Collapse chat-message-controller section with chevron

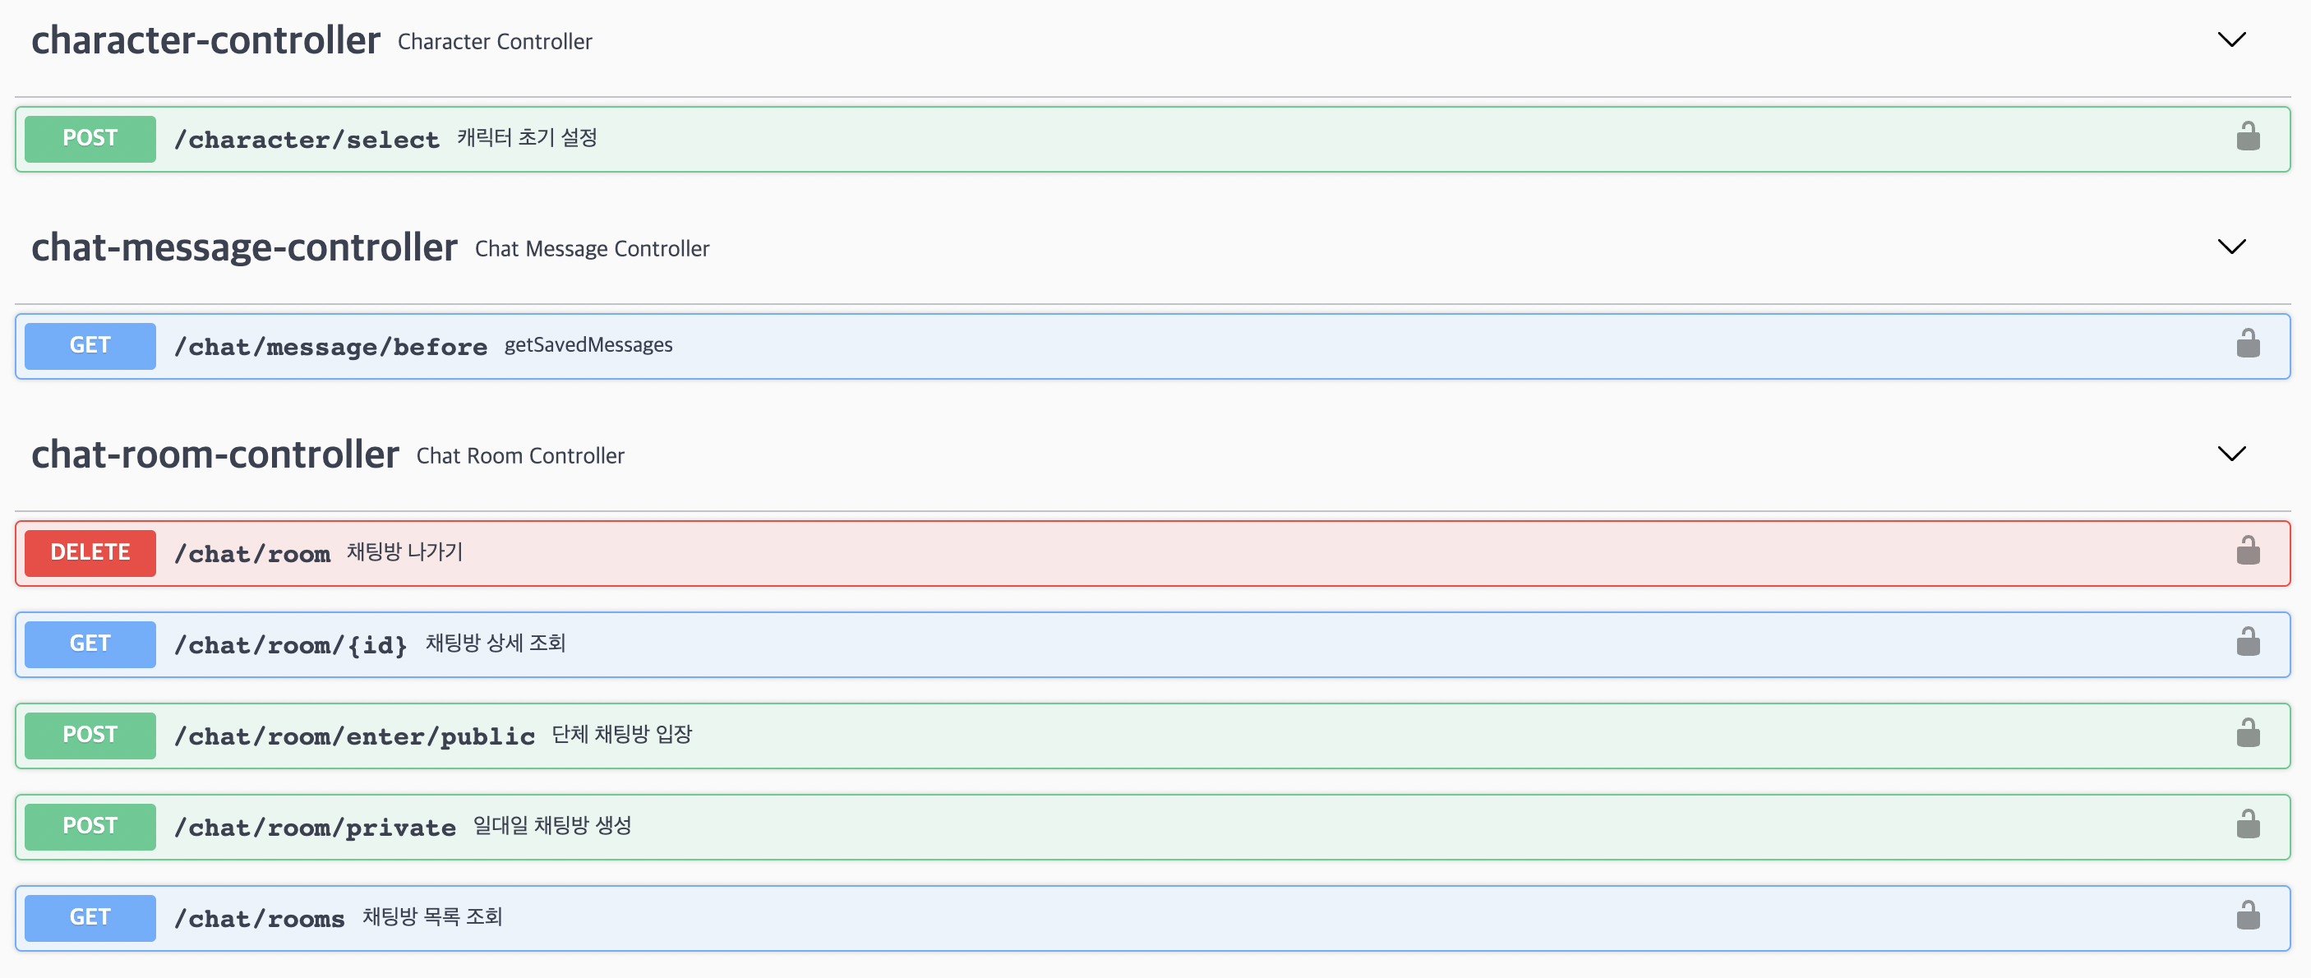(x=2231, y=247)
